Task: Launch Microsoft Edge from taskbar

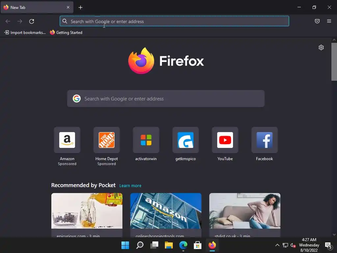Action: tap(183, 245)
